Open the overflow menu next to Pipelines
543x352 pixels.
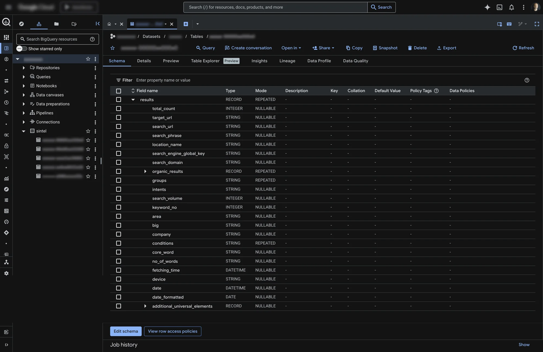coord(95,113)
